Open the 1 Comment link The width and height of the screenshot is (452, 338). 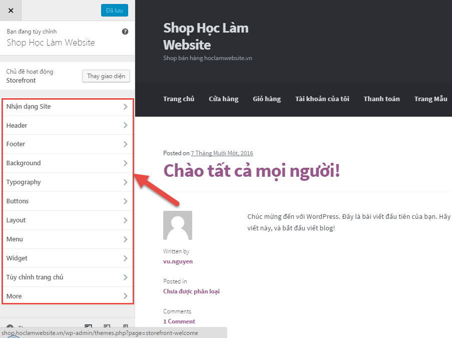179,321
